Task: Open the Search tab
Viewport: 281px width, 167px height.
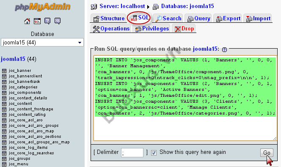Action: coord(168,18)
